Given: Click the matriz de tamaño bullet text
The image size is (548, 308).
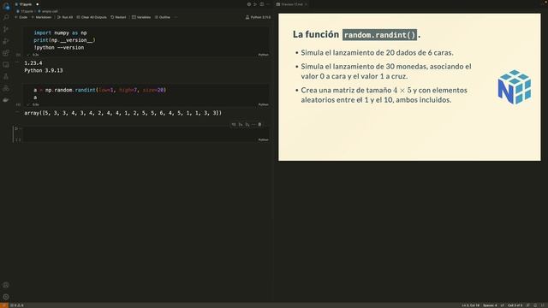Looking at the screenshot, I should [x=384, y=95].
